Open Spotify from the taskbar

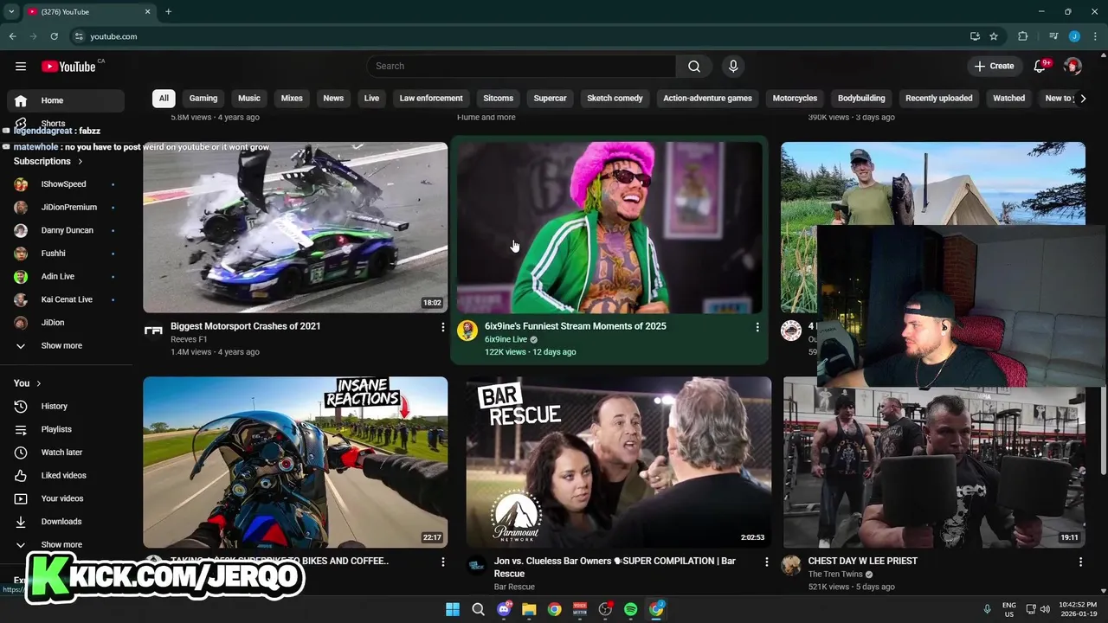point(631,609)
